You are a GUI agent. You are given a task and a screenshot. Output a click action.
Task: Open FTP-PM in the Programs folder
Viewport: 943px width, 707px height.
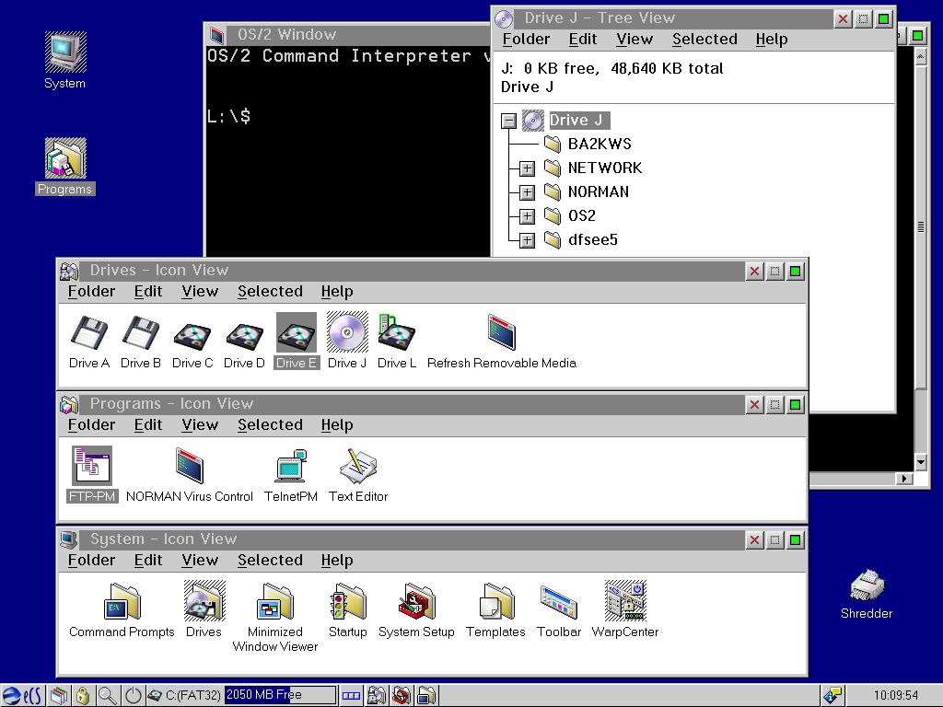coord(89,464)
